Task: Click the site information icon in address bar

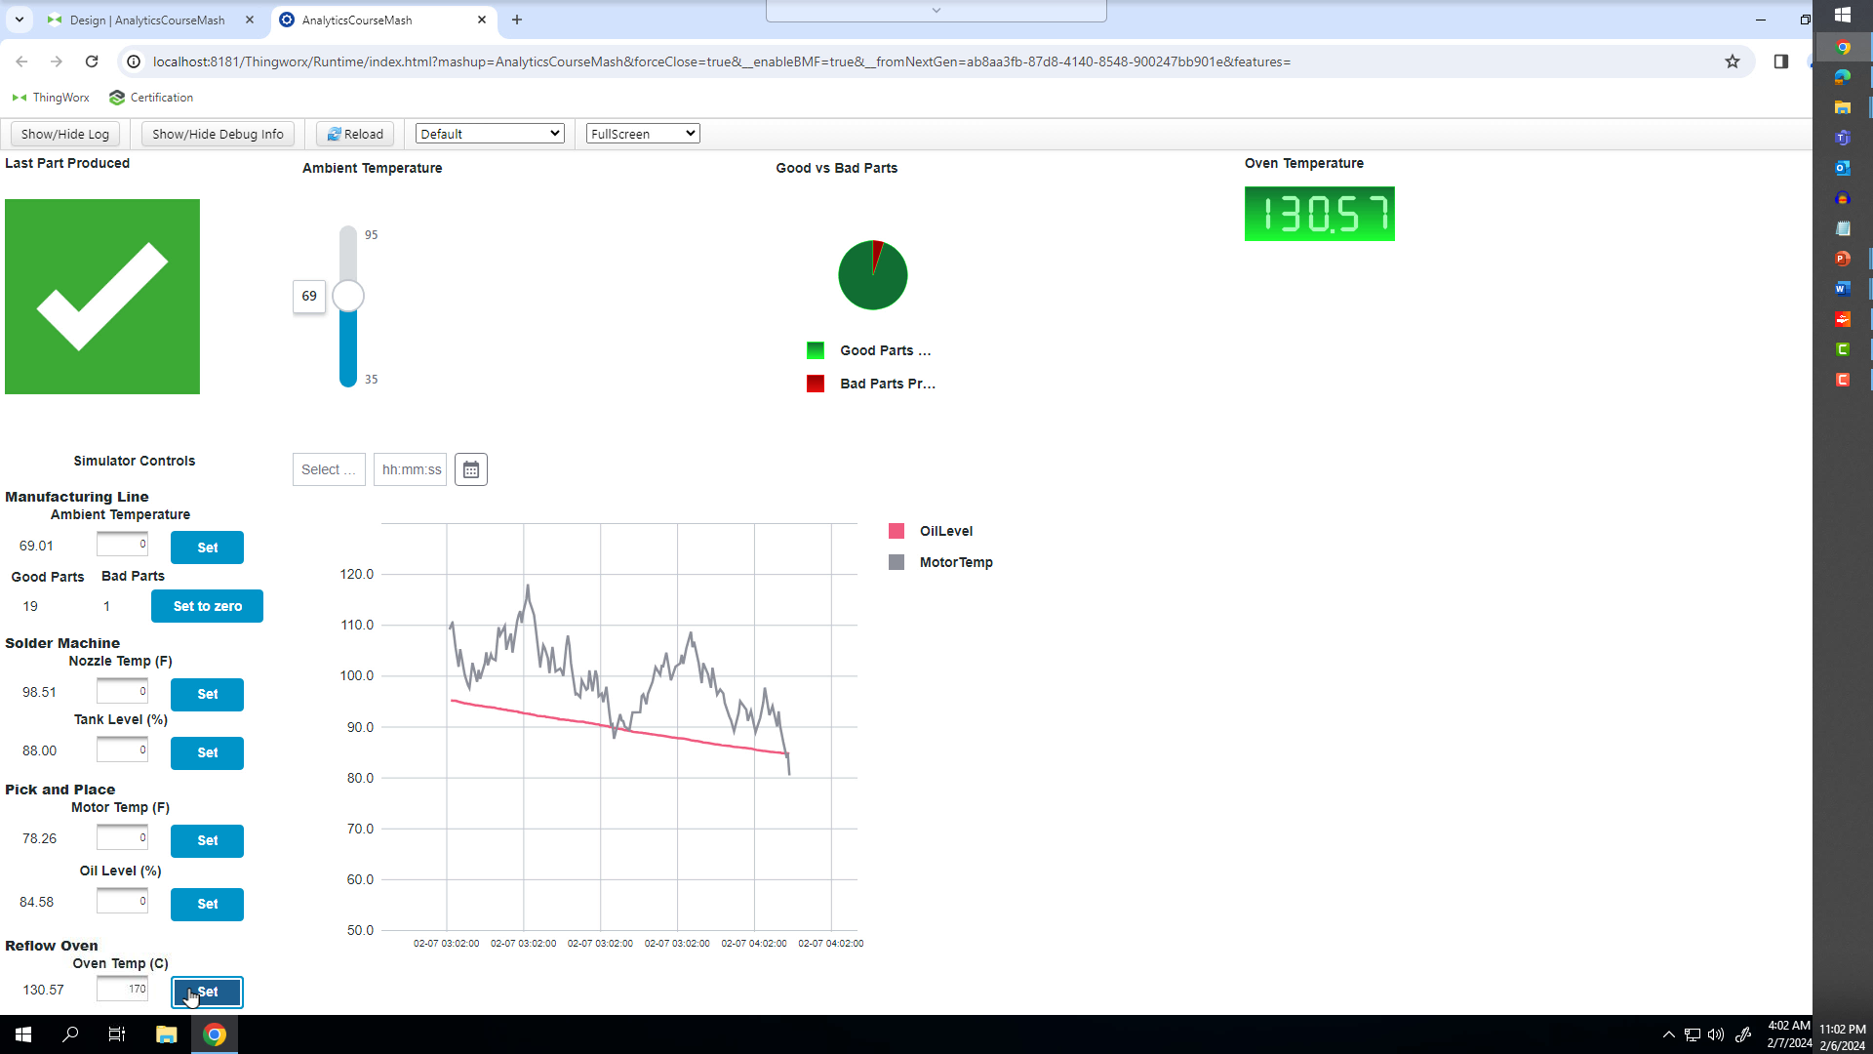Action: 134,61
